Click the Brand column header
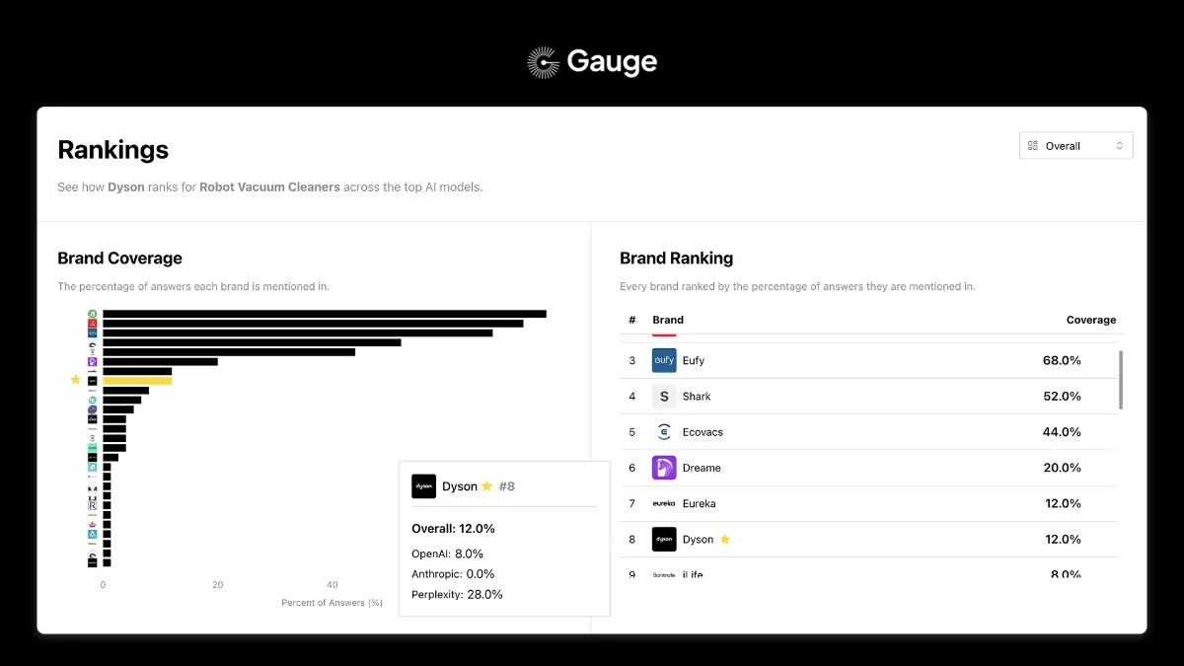Screen dimensions: 1184x666 [x=667, y=320]
